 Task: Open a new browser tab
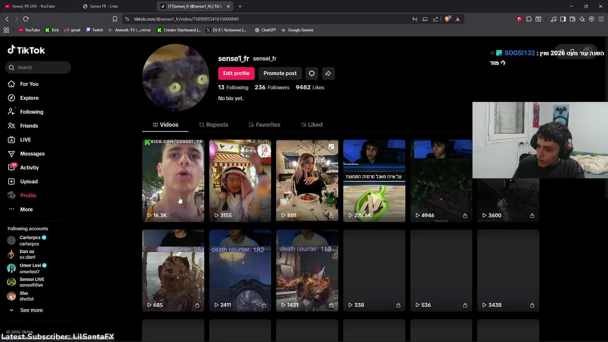[240, 6]
